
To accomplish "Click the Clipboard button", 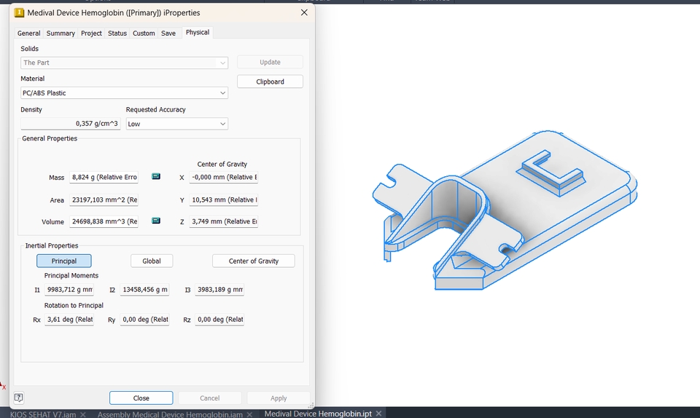I will (x=270, y=82).
